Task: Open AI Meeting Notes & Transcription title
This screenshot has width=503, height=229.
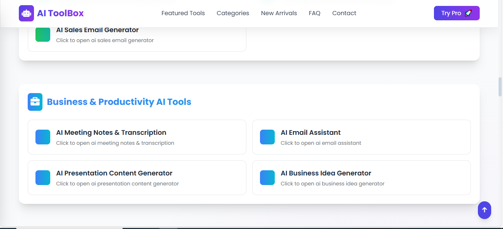Action: tap(111, 133)
